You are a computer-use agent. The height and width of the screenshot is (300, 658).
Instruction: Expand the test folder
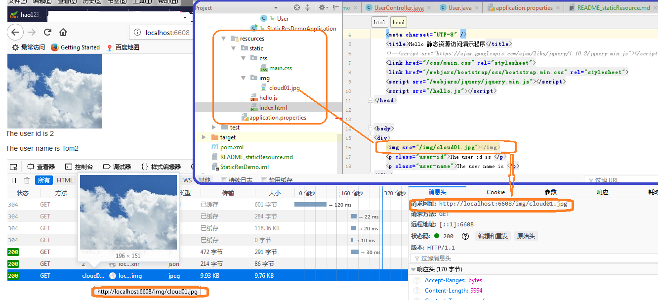click(213, 128)
